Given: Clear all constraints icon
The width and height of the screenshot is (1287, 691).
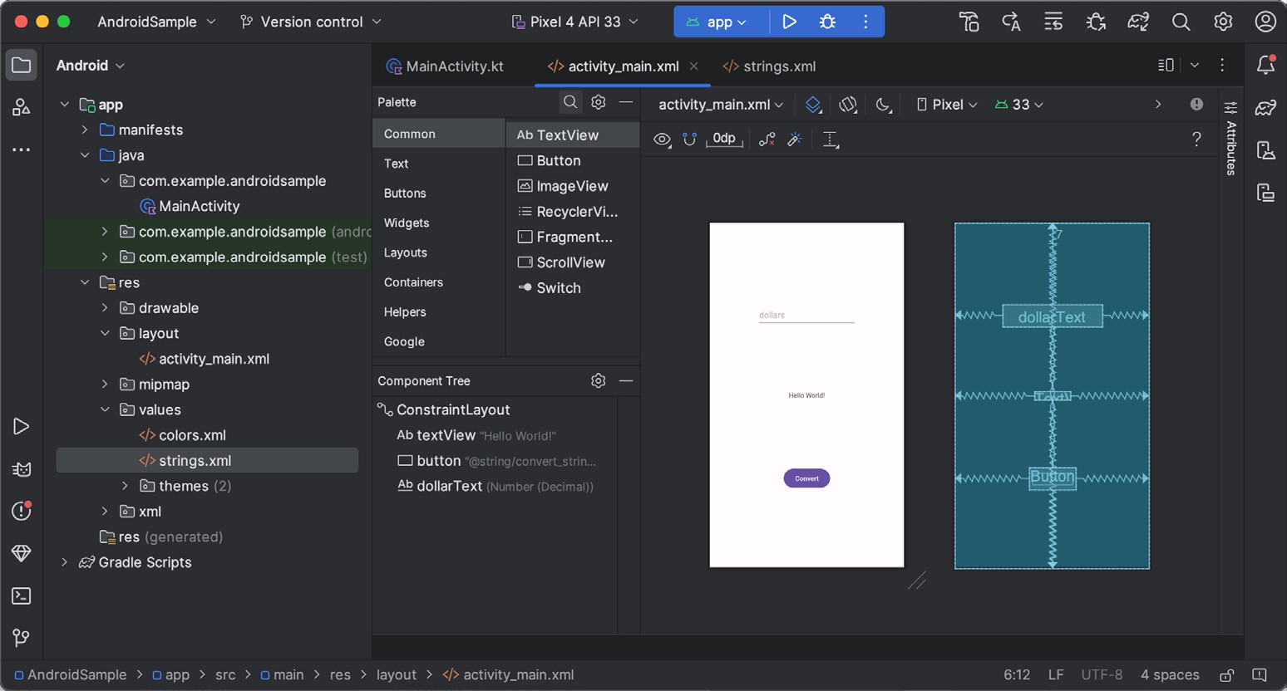Looking at the screenshot, I should click(x=767, y=139).
